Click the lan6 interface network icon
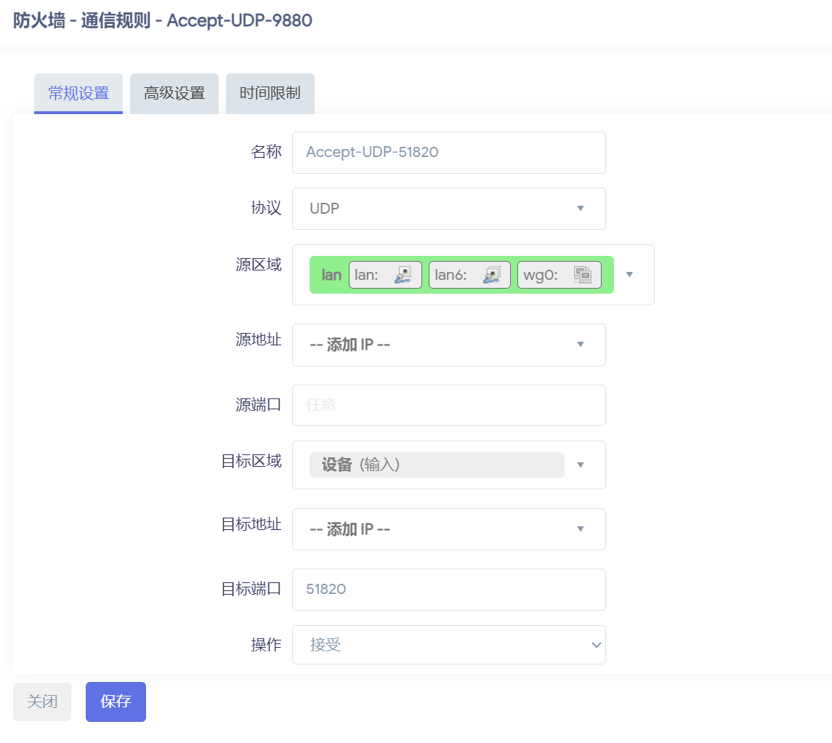The width and height of the screenshot is (832, 743). pyautogui.click(x=492, y=275)
